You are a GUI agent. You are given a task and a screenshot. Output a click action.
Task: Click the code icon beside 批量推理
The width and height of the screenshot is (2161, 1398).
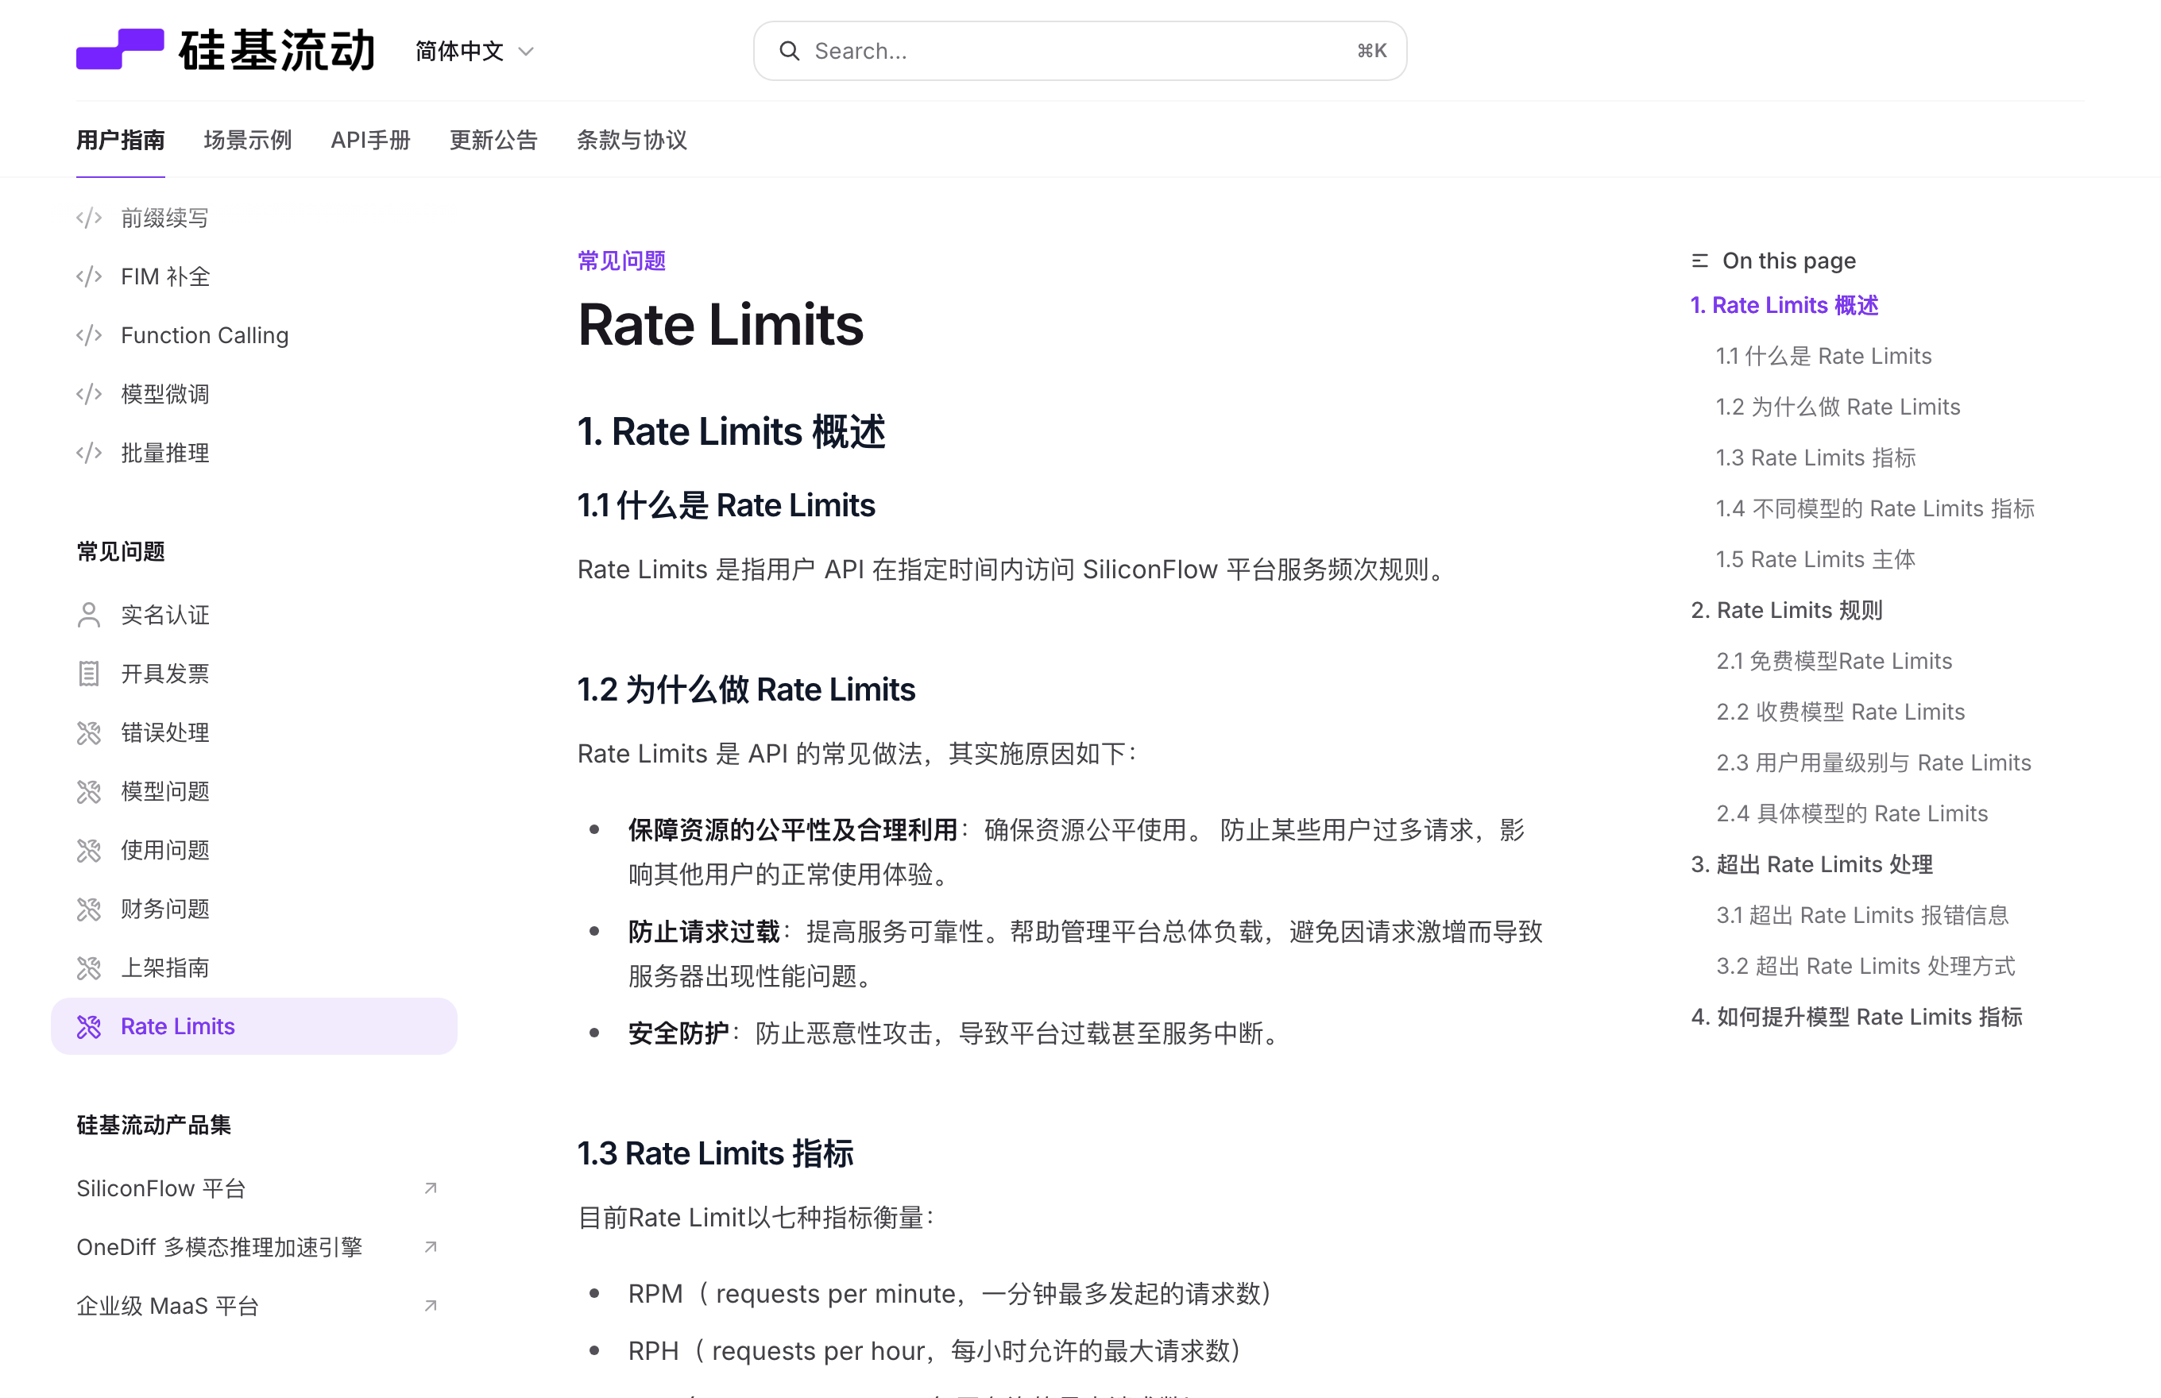coord(89,453)
